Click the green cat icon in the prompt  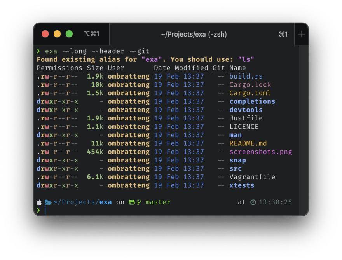[132, 202]
